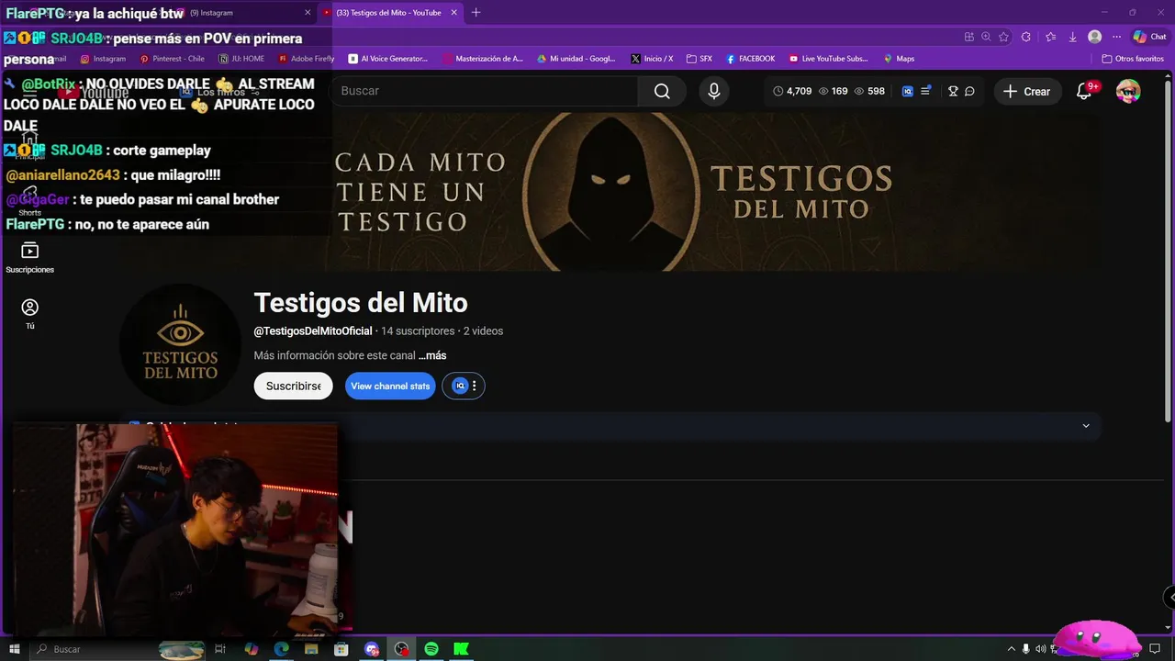Open Maps bookmark
The width and height of the screenshot is (1175, 661).
pyautogui.click(x=899, y=59)
